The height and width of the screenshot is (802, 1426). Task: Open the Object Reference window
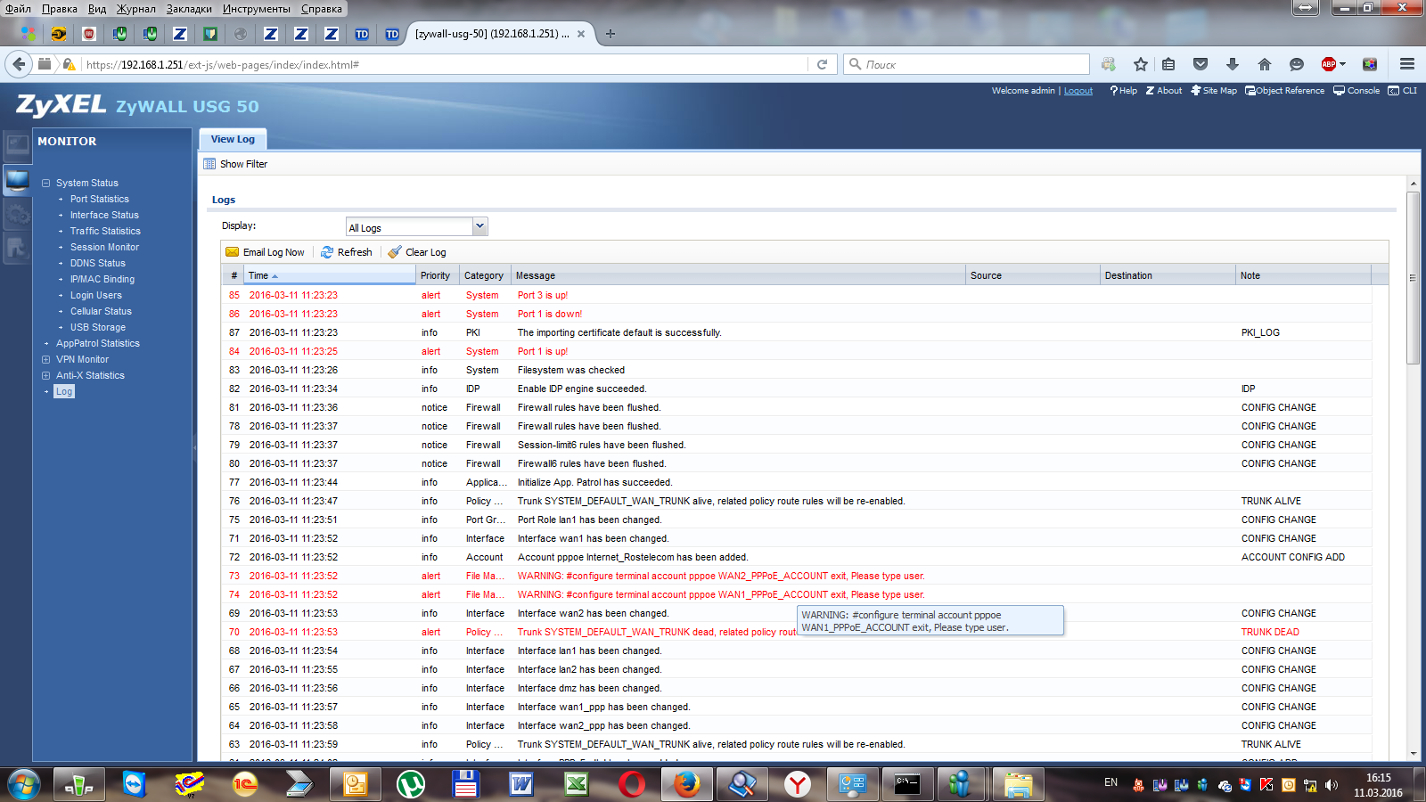tap(1284, 91)
